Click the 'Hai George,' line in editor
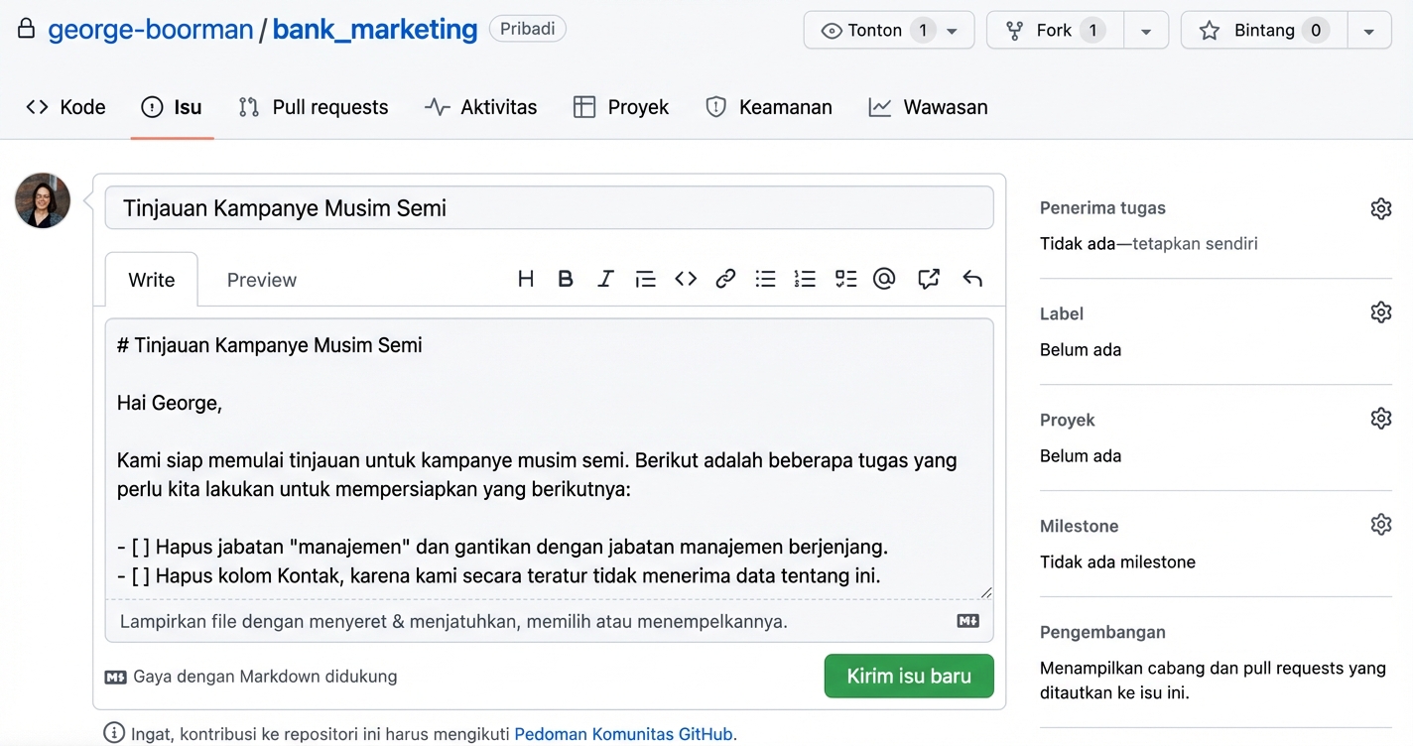This screenshot has width=1413, height=746. [x=170, y=403]
